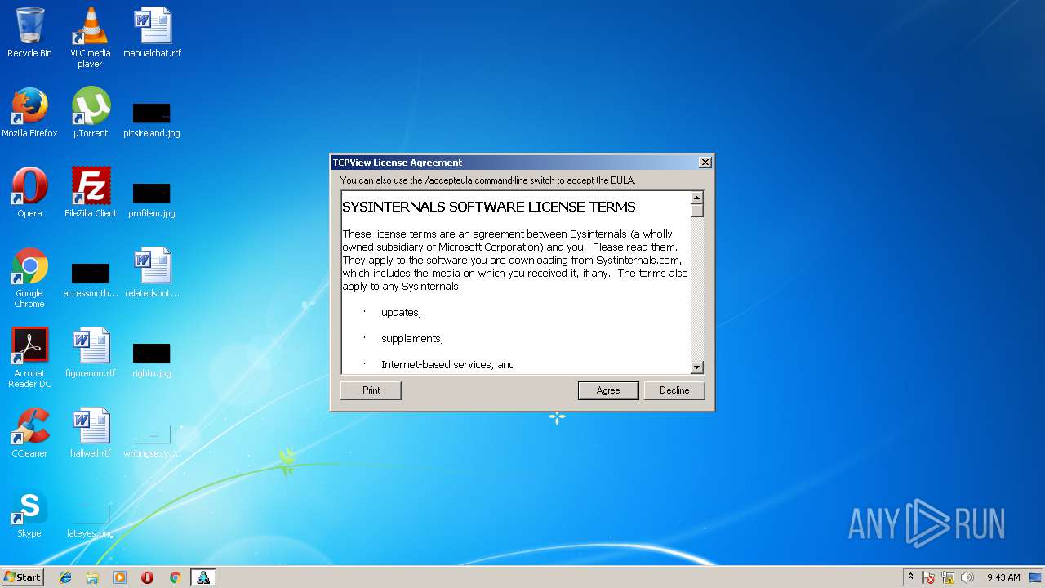Select the relatedsout... document icon
Viewport: 1045px width, 588px height.
point(152,273)
